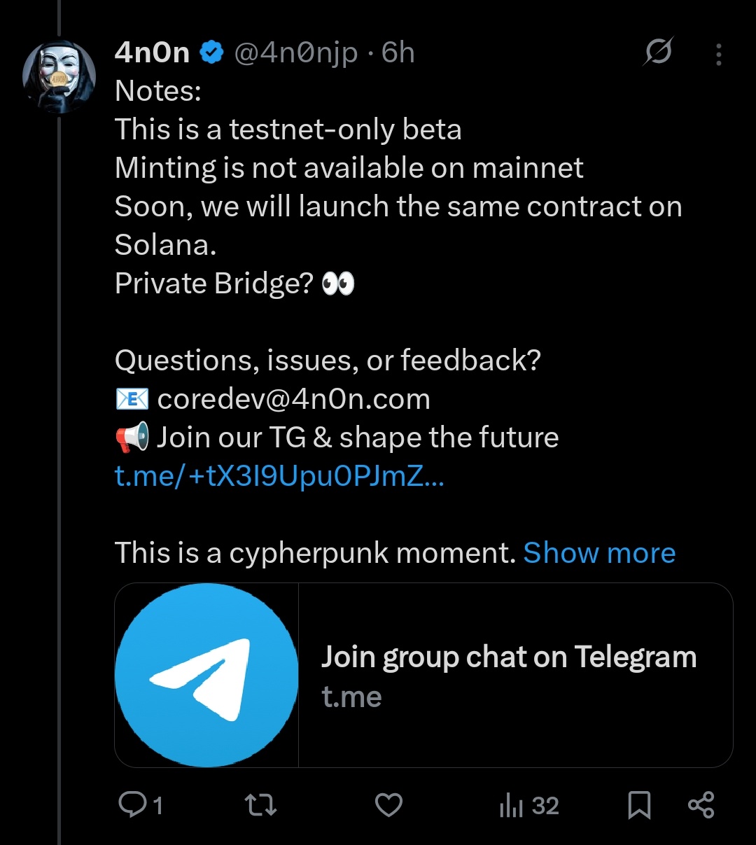This screenshot has height=845, width=756.
Task: Tap the 32 views count
Action: [545, 806]
